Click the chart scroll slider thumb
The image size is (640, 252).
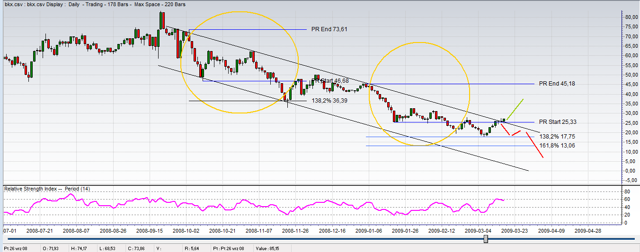[486, 240]
